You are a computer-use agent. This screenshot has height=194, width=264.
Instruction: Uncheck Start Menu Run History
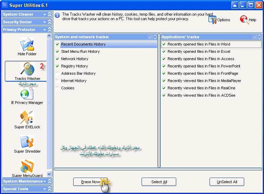click(x=57, y=51)
